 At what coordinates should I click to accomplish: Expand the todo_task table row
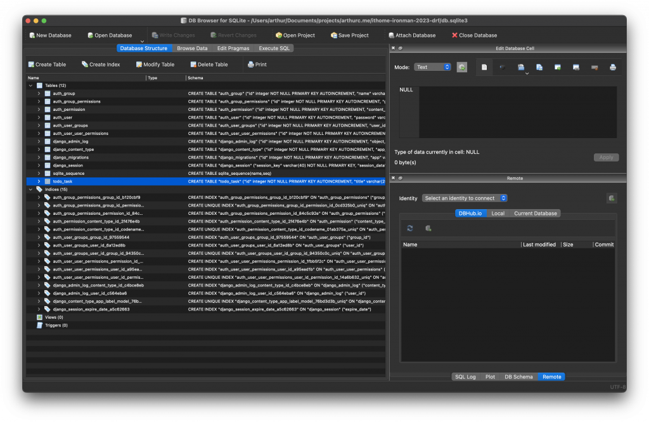(39, 181)
